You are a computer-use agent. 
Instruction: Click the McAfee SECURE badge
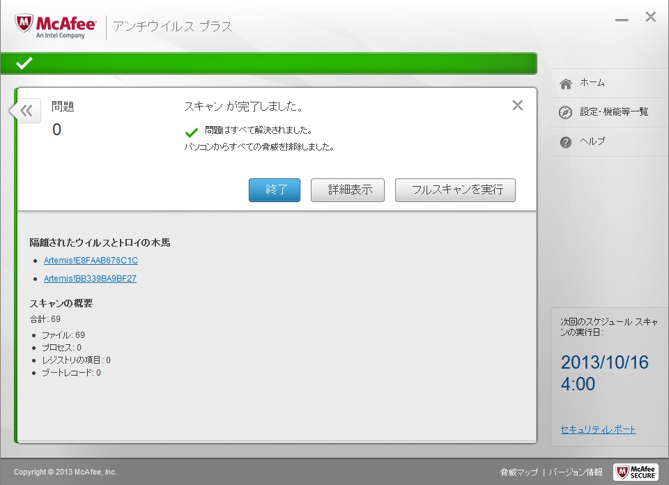pos(636,472)
